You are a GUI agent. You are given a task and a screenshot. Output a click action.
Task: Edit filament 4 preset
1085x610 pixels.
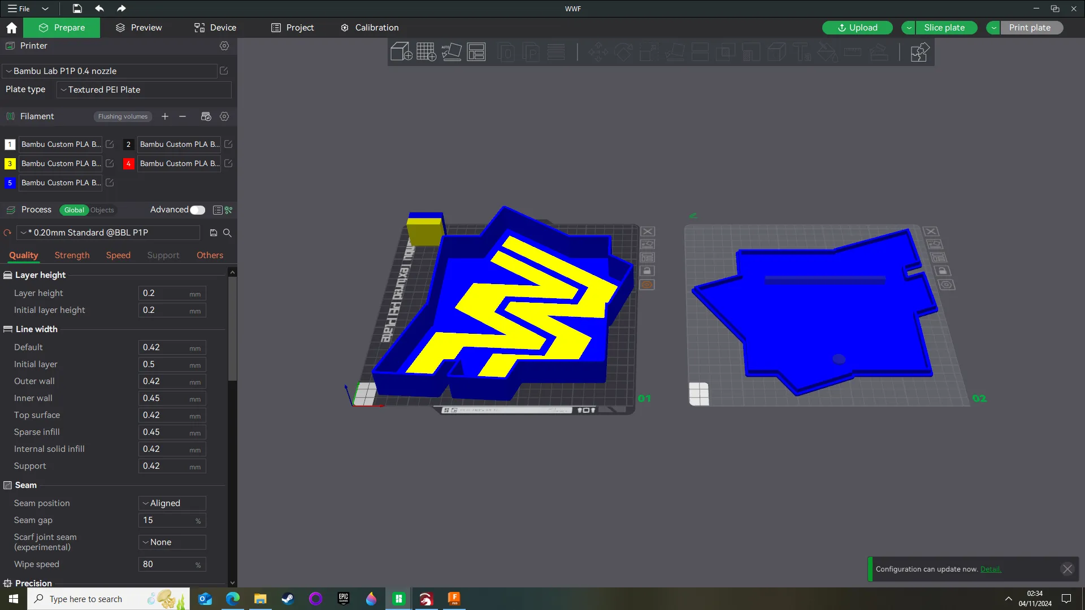[x=228, y=163]
